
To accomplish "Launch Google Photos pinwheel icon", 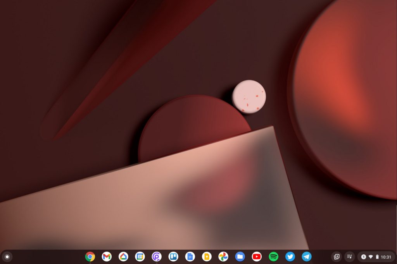I will pyautogui.click(x=223, y=257).
